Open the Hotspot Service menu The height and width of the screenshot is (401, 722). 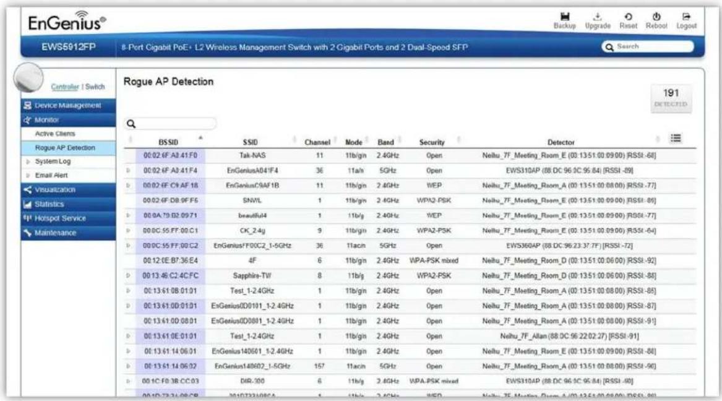[x=68, y=218]
